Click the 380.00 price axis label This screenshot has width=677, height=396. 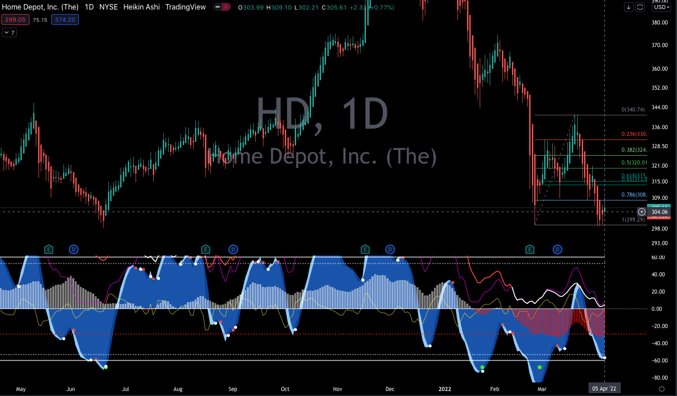[x=660, y=23]
